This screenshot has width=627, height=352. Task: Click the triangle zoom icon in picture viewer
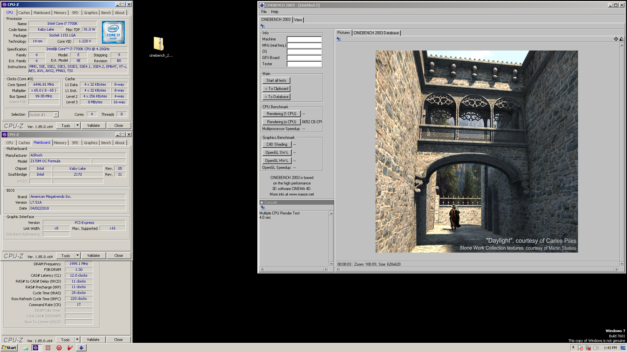click(x=621, y=39)
